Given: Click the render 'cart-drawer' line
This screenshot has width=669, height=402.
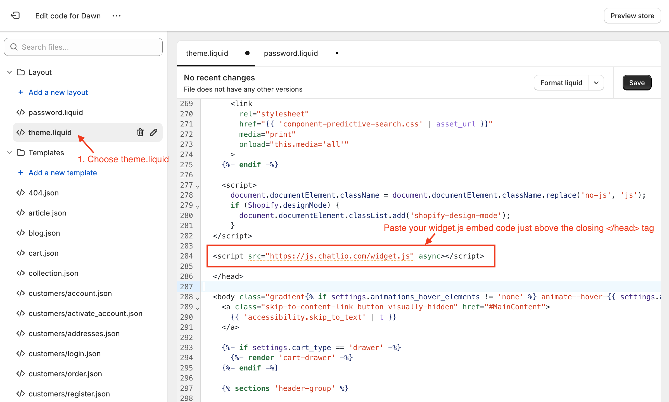Looking at the screenshot, I should tap(292, 358).
